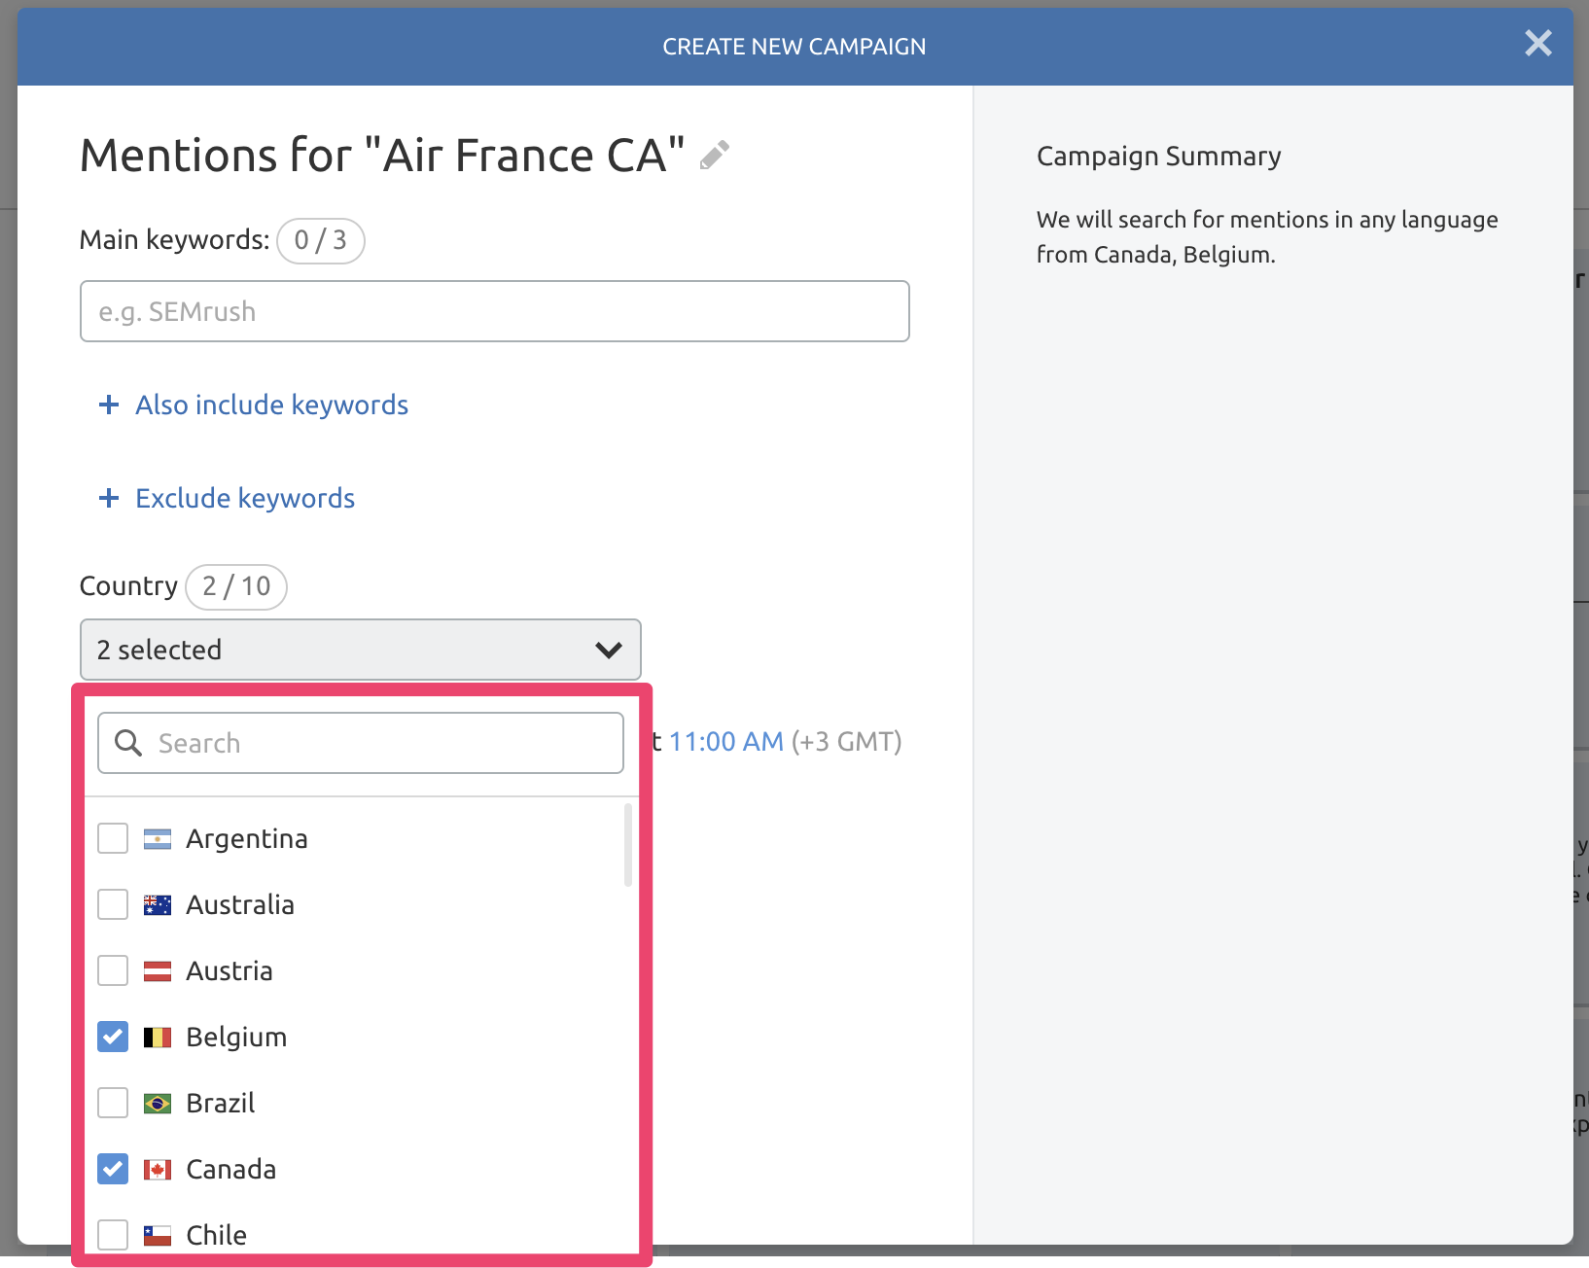Click the country list scrollbar
1589x1268 pixels.
(628, 844)
